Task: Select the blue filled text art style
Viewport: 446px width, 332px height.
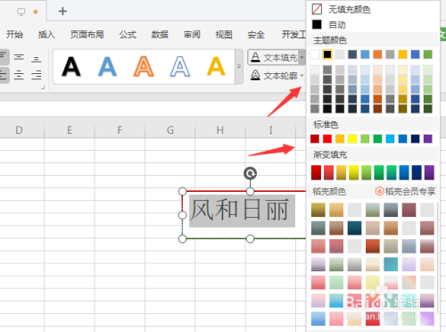Action: coord(107,67)
